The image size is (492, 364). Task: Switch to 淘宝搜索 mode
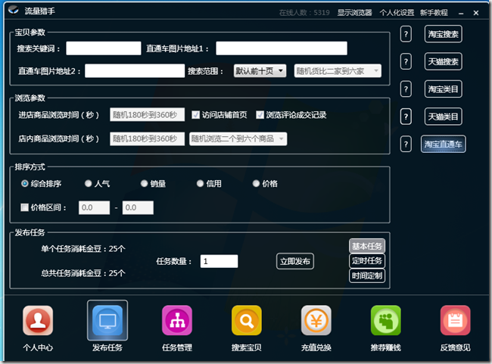click(443, 34)
